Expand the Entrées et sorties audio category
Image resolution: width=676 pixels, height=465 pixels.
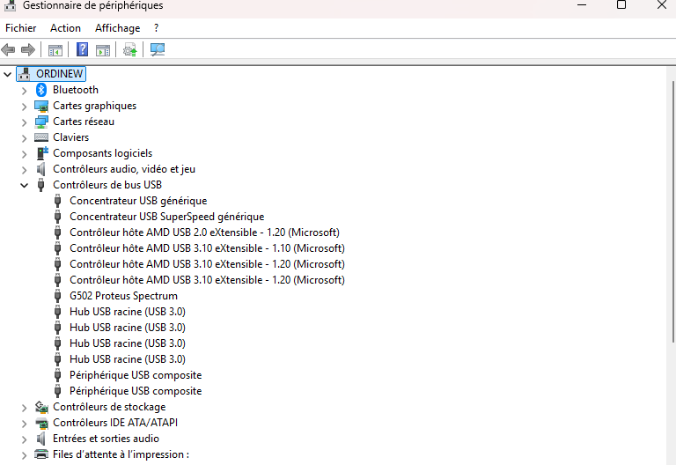click(24, 439)
